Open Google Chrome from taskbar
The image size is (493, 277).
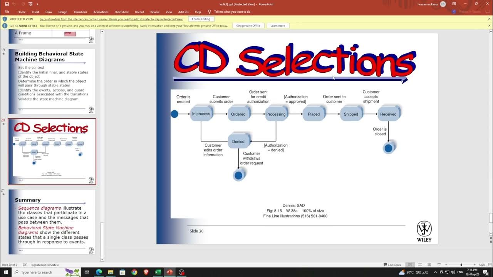coord(134,272)
